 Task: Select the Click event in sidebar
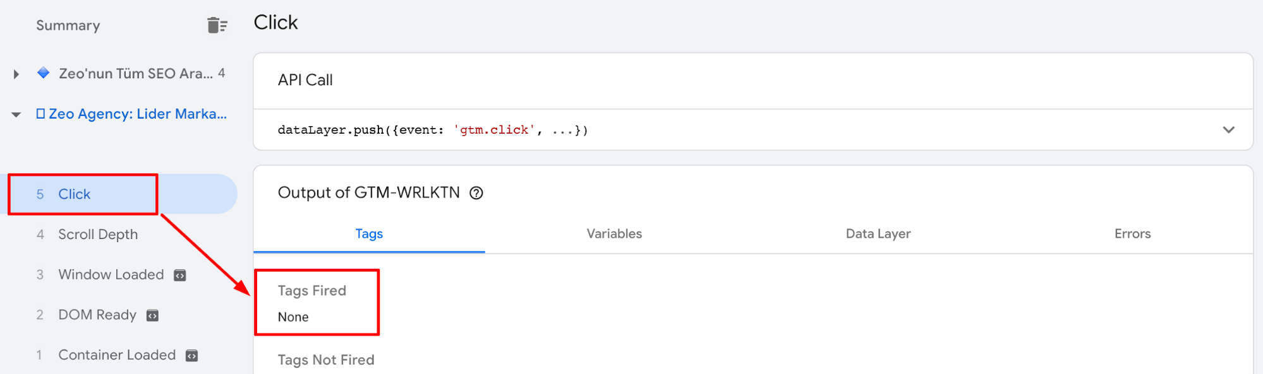coord(123,194)
